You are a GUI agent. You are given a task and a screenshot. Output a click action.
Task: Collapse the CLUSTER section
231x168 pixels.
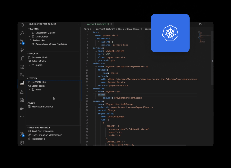(28, 29)
